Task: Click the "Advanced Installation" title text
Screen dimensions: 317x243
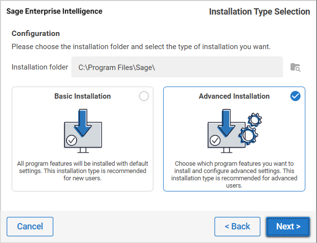Action: [x=234, y=96]
